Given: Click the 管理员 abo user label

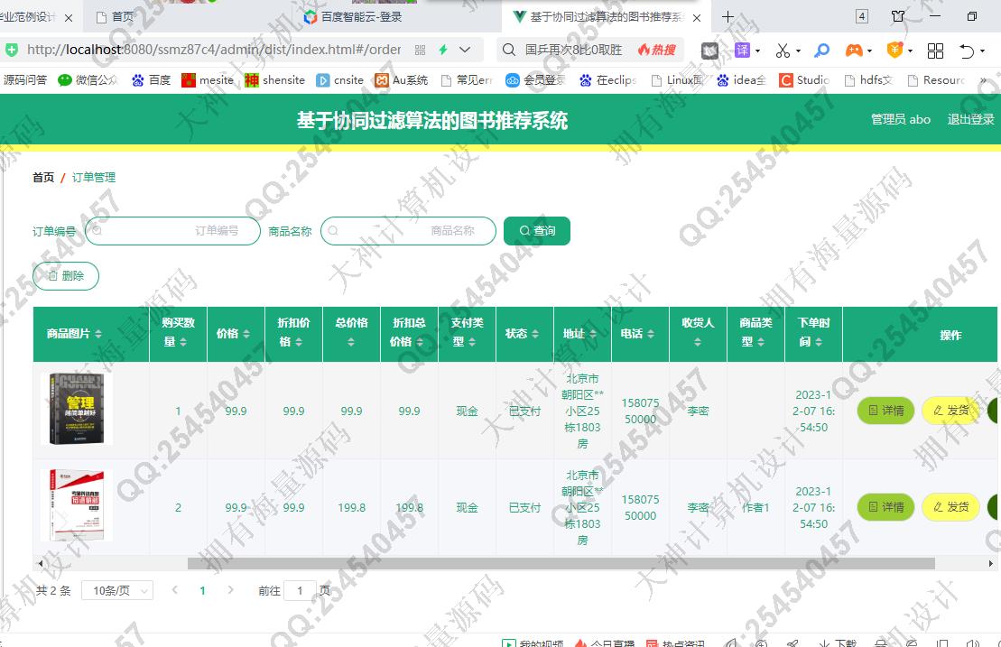Looking at the screenshot, I should click(x=900, y=119).
